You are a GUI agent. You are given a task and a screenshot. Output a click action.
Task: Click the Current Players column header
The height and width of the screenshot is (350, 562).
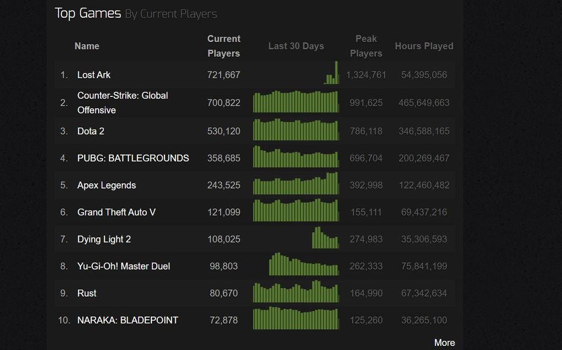(x=224, y=46)
